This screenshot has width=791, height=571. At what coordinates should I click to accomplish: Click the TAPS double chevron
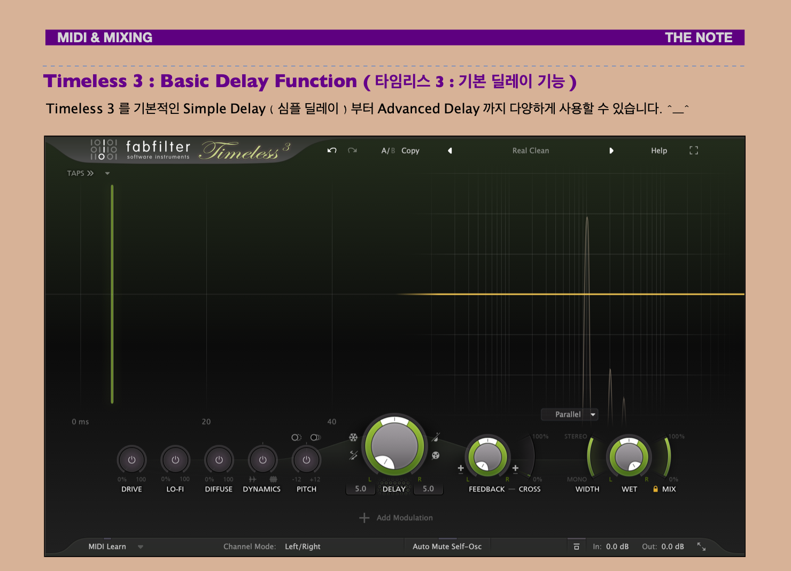coord(90,173)
